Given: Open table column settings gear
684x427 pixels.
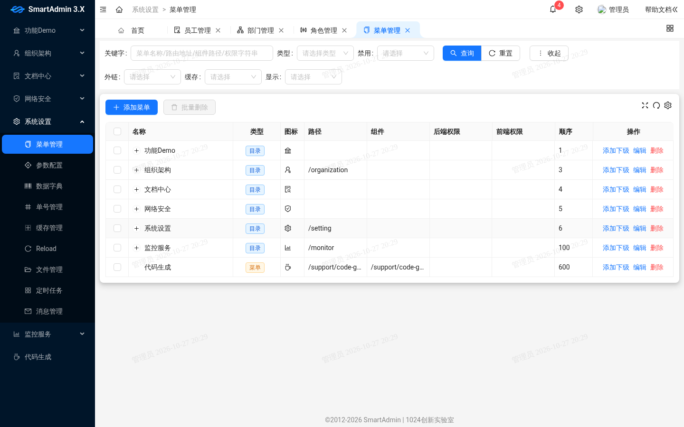Looking at the screenshot, I should click(x=668, y=105).
